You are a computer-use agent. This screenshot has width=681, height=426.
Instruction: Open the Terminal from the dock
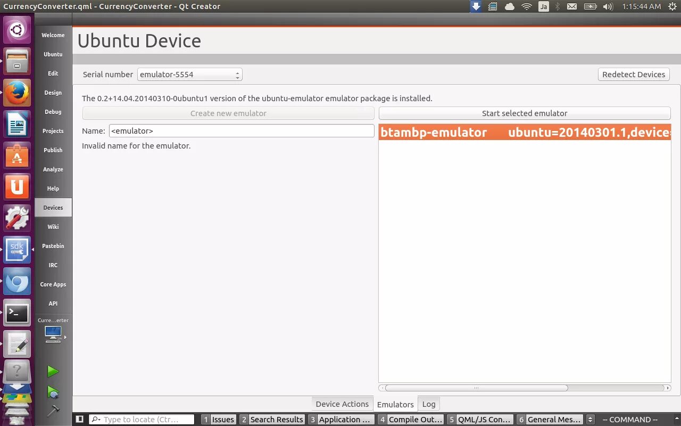click(x=17, y=313)
